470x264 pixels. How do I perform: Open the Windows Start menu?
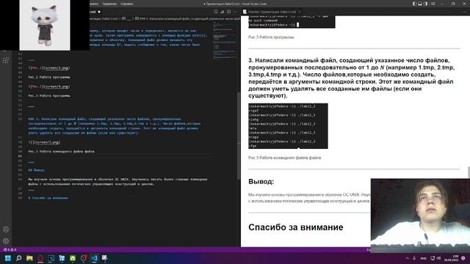tap(8, 258)
